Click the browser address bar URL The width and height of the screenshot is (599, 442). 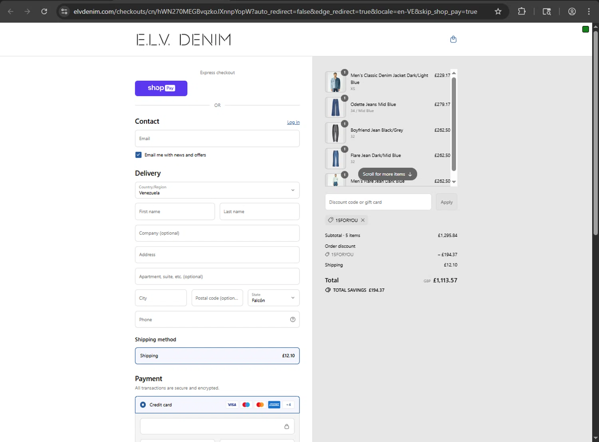click(276, 12)
